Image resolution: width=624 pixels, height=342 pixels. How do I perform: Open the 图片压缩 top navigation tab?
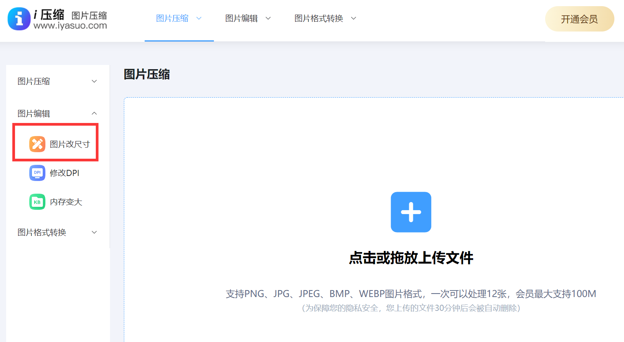point(172,18)
